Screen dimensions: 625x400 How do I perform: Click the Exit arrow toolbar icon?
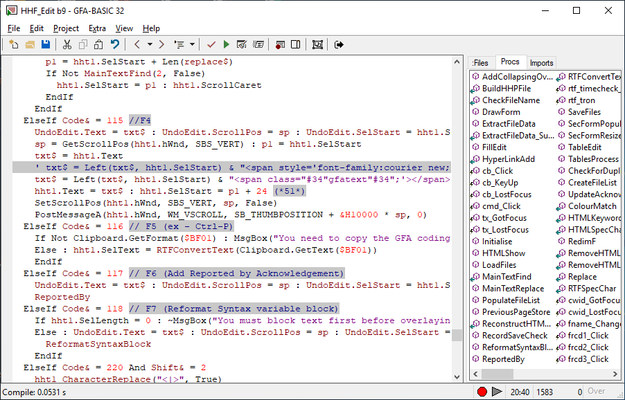(339, 44)
